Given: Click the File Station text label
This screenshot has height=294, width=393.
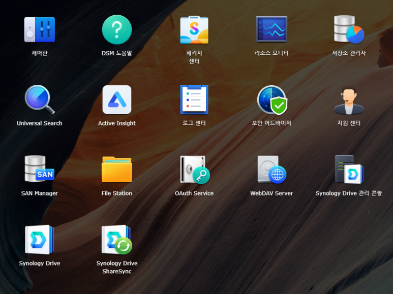Looking at the screenshot, I should point(117,193).
